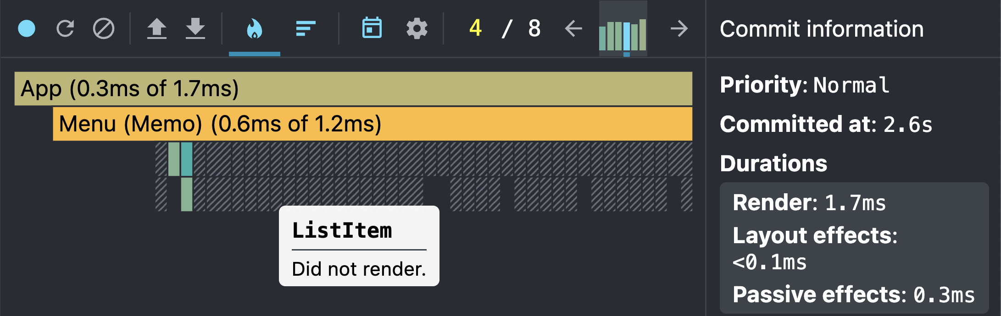Screen dimensions: 1001x316
Task: Open profiler settings gear
Action: (417, 28)
